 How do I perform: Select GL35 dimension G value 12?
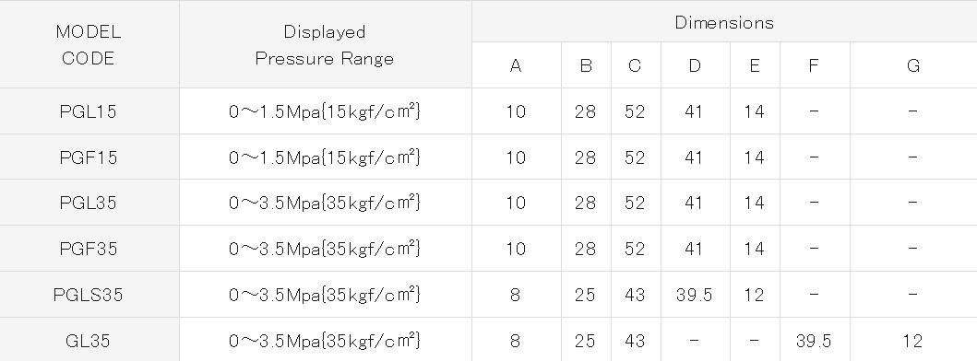tap(912, 341)
